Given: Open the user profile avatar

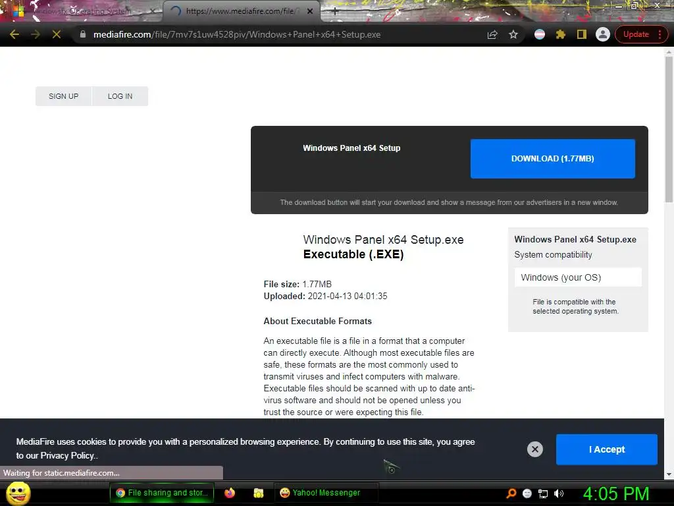Looking at the screenshot, I should click(x=603, y=34).
